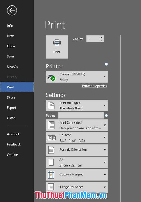Screen dimensions: 141x202
Task: Open Options in the sidebar
Action: 13,155
